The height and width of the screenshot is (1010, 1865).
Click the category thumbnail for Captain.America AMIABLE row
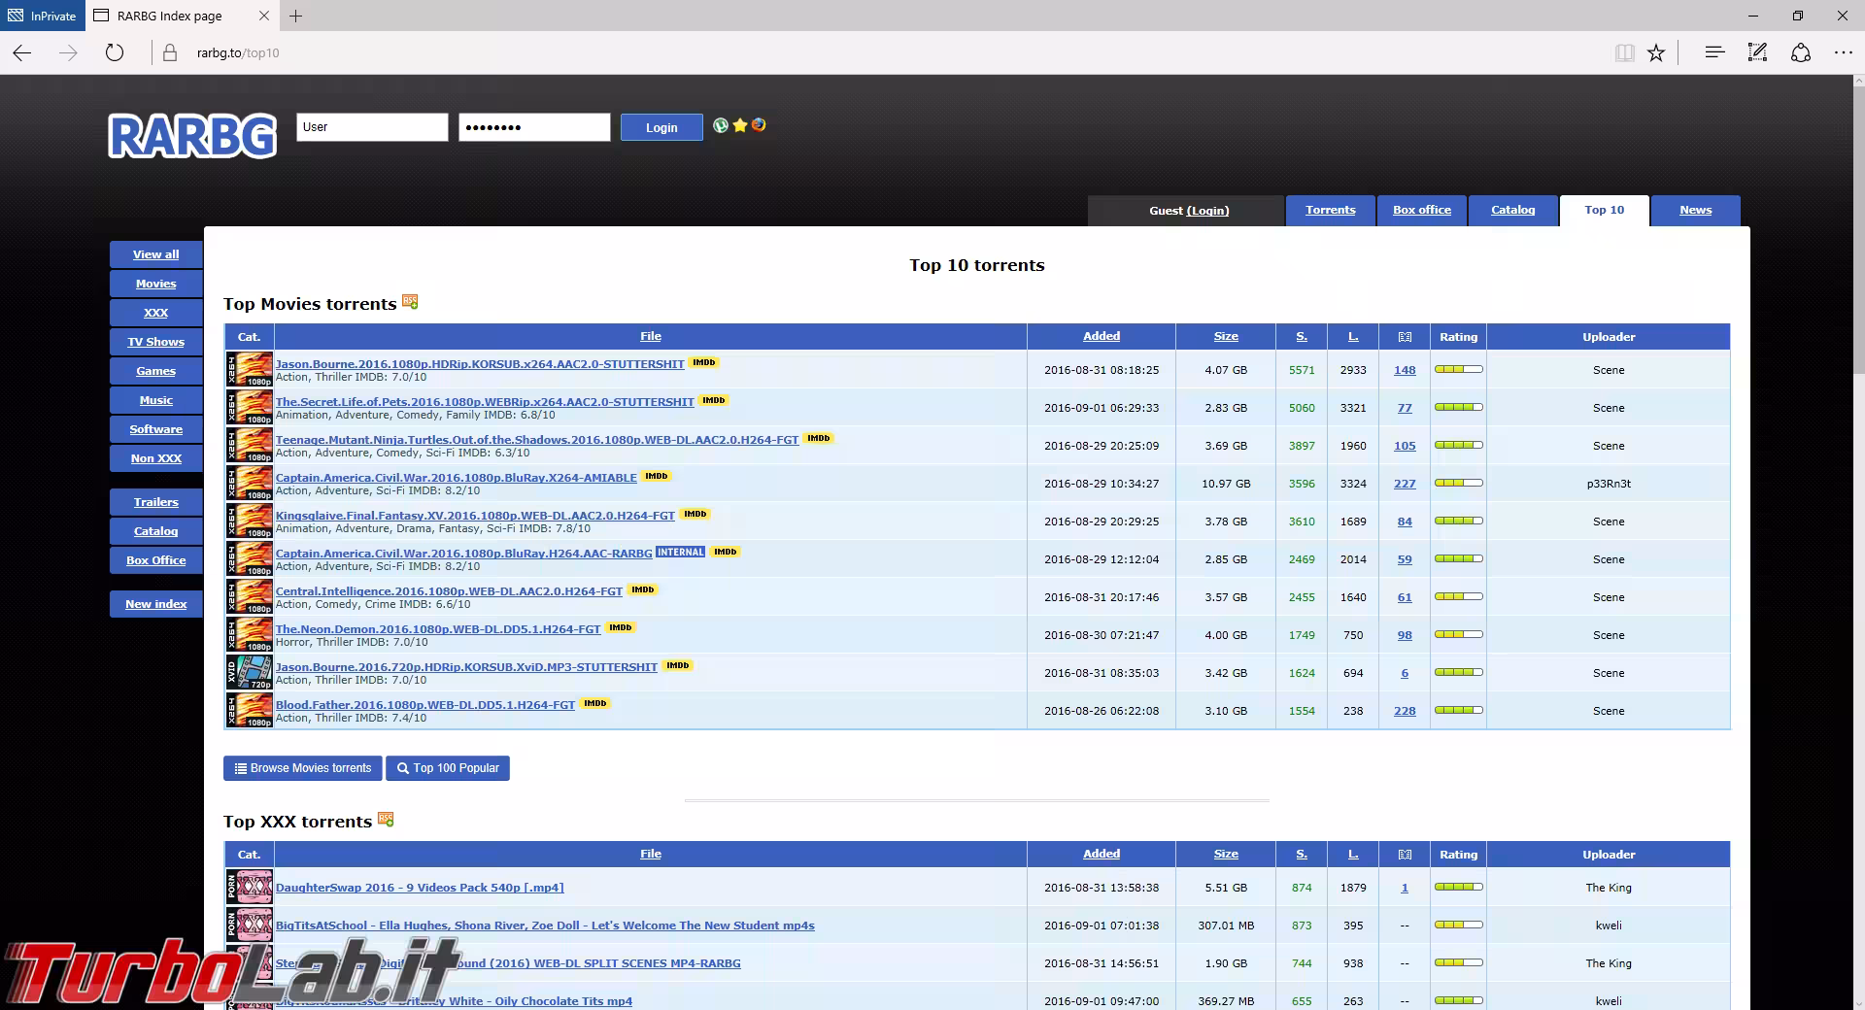click(250, 483)
